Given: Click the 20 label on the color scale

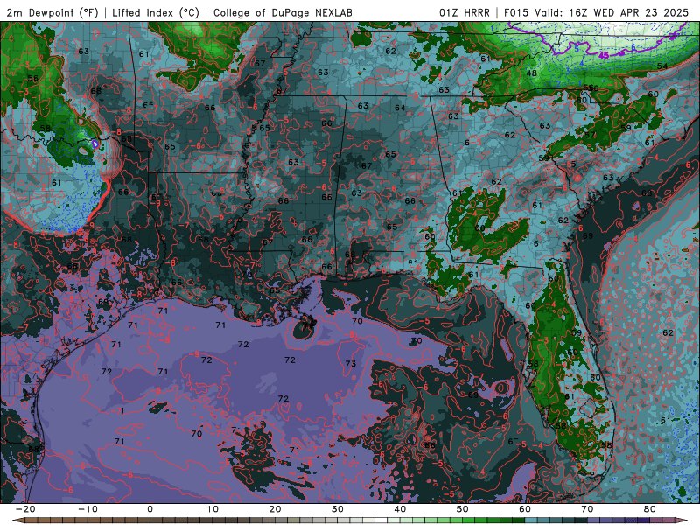Looking at the screenshot, I should coord(275,509).
